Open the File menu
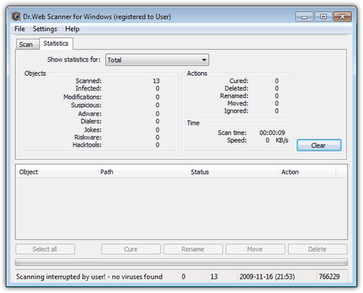This screenshot has width=363, height=293. 19,29
